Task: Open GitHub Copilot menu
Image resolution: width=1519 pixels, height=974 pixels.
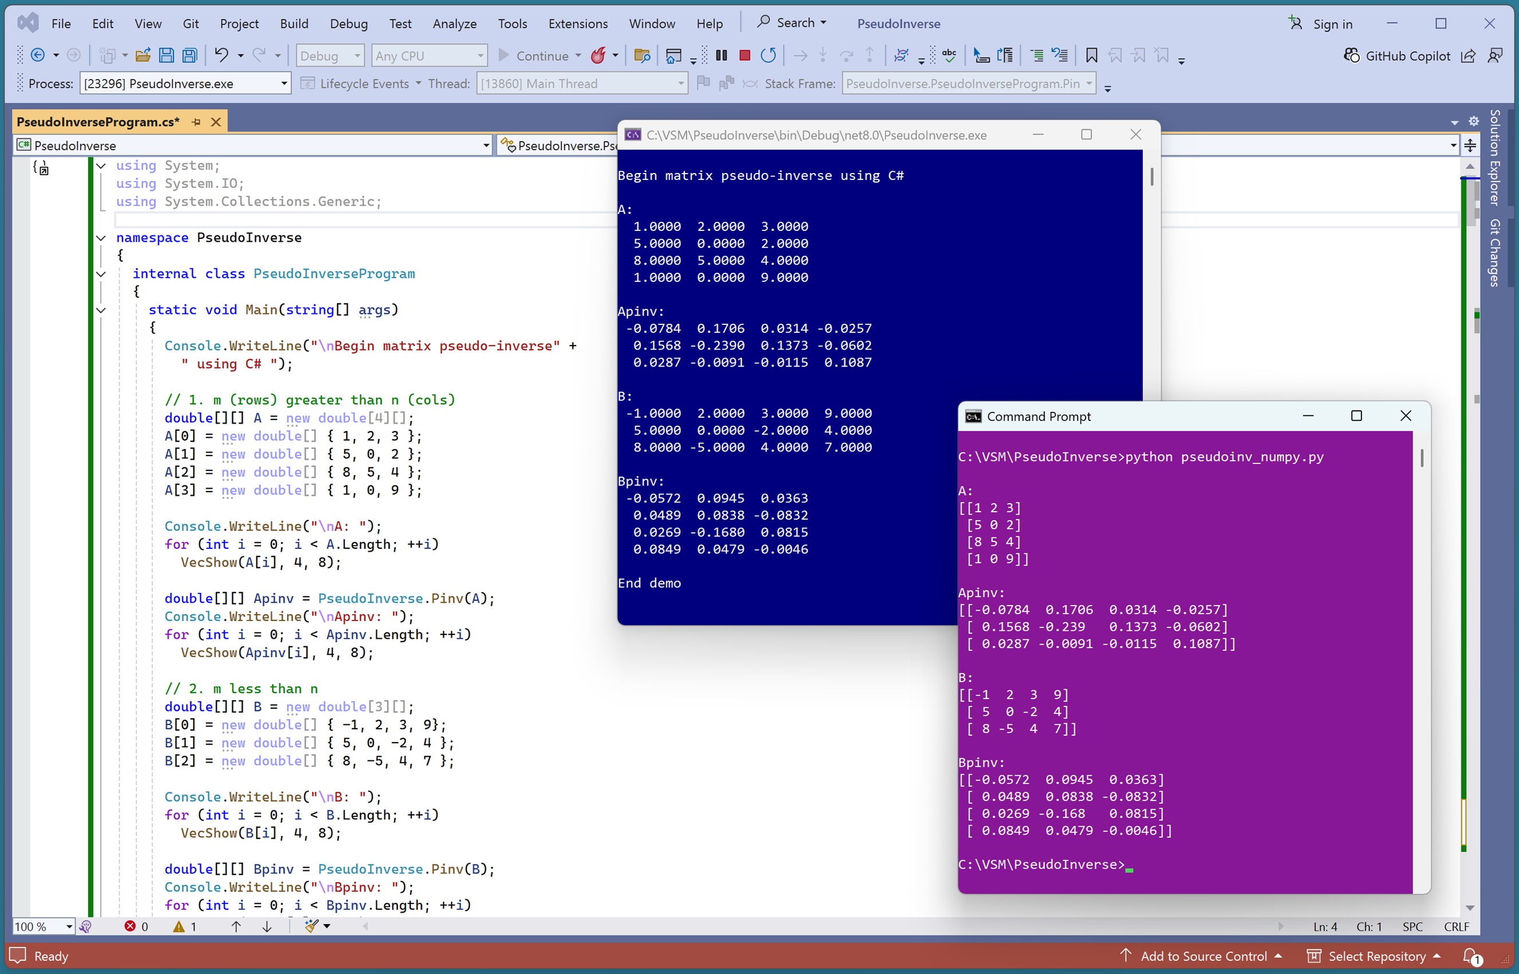Action: tap(1397, 56)
